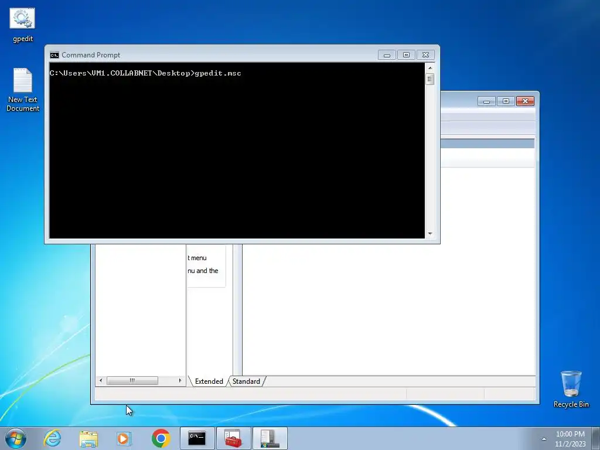Click the tree pane horizontal scrollbar thumb
This screenshot has width=600, height=450.
click(132, 381)
